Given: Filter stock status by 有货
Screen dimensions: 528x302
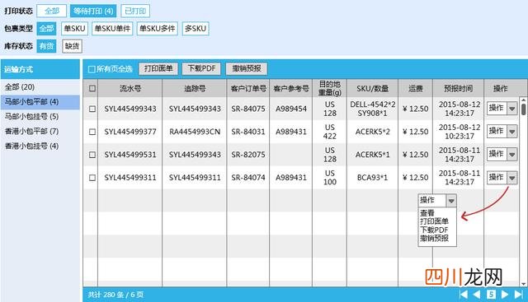Looking at the screenshot, I should (x=46, y=46).
